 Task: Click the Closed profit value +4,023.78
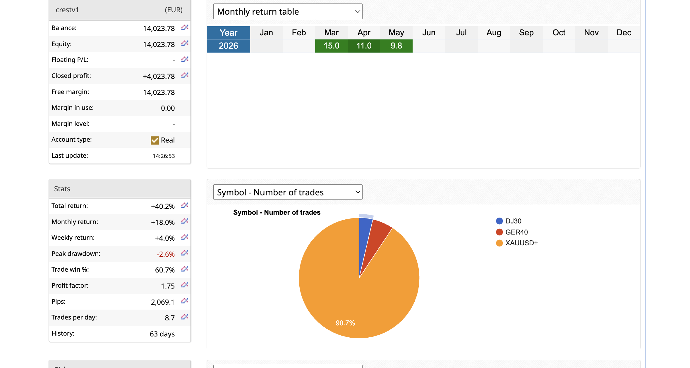(x=159, y=76)
